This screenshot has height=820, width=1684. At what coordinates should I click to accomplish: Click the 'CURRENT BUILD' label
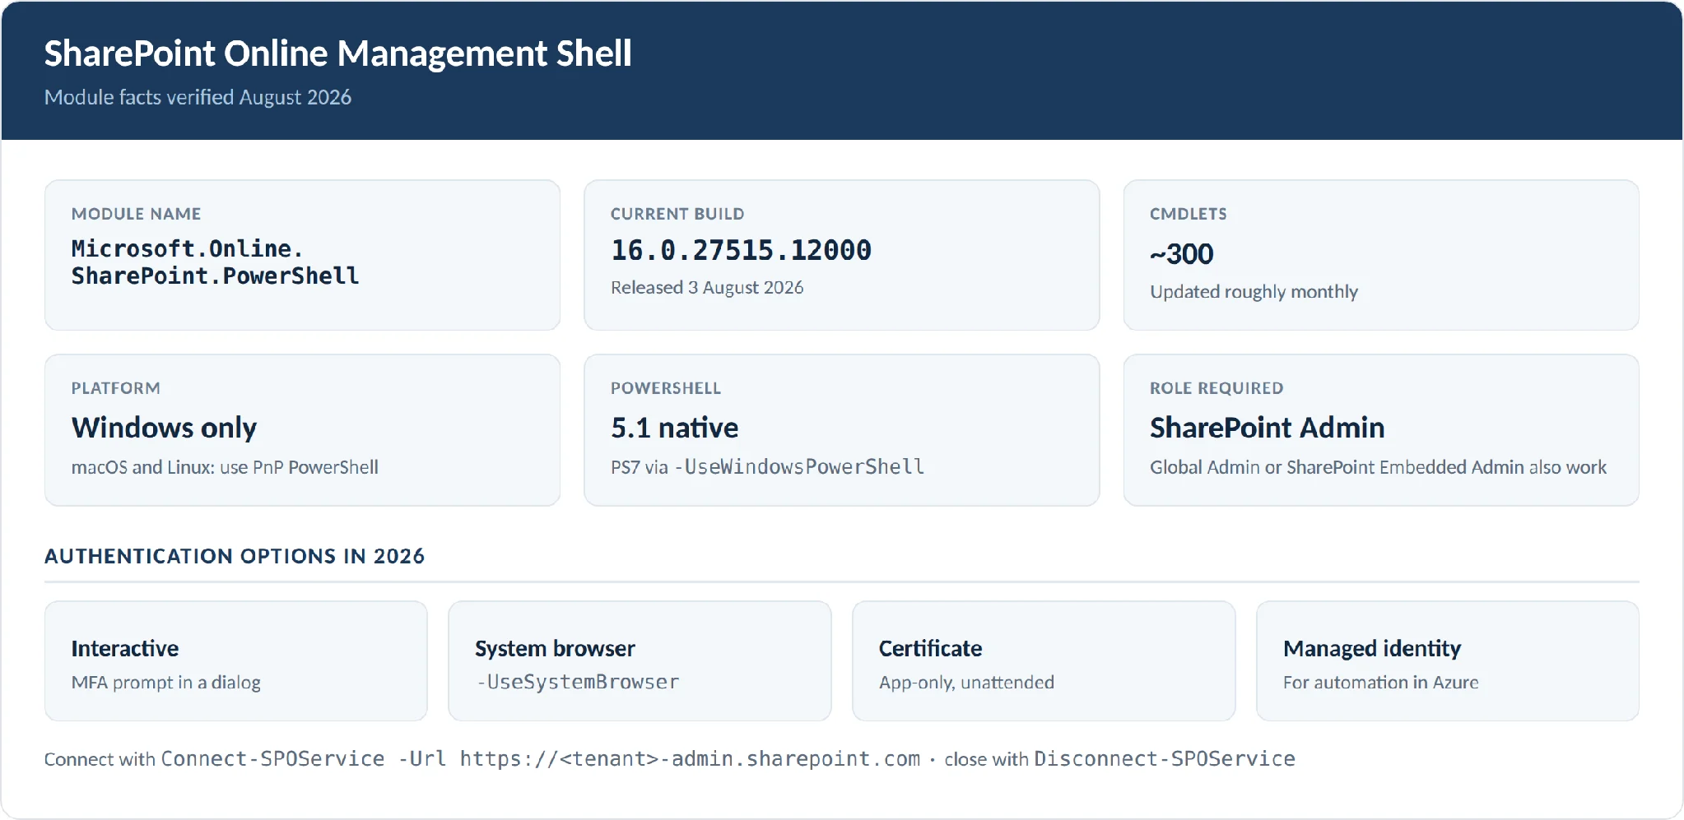coord(677,214)
